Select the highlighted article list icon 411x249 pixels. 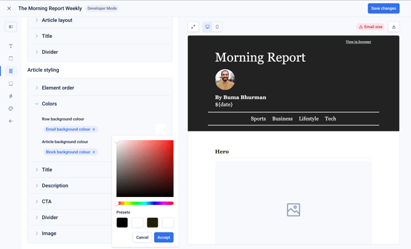[11, 71]
